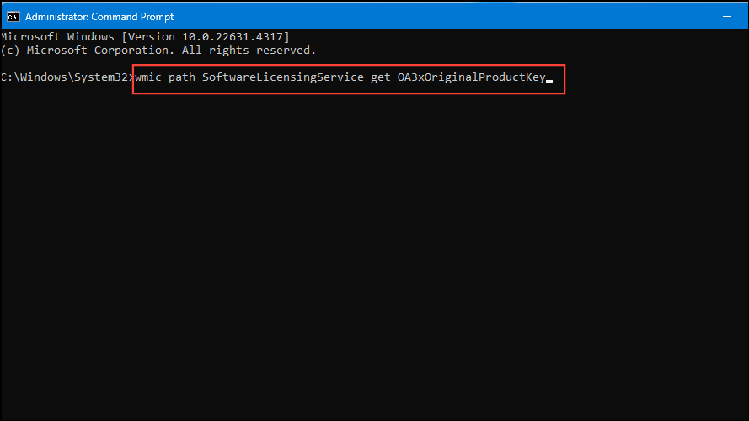Click the word "path" in the command
The height and width of the screenshot is (421, 749).
click(181, 78)
